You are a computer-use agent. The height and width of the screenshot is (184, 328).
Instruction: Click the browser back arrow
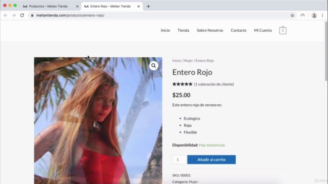pyautogui.click(x=6, y=15)
